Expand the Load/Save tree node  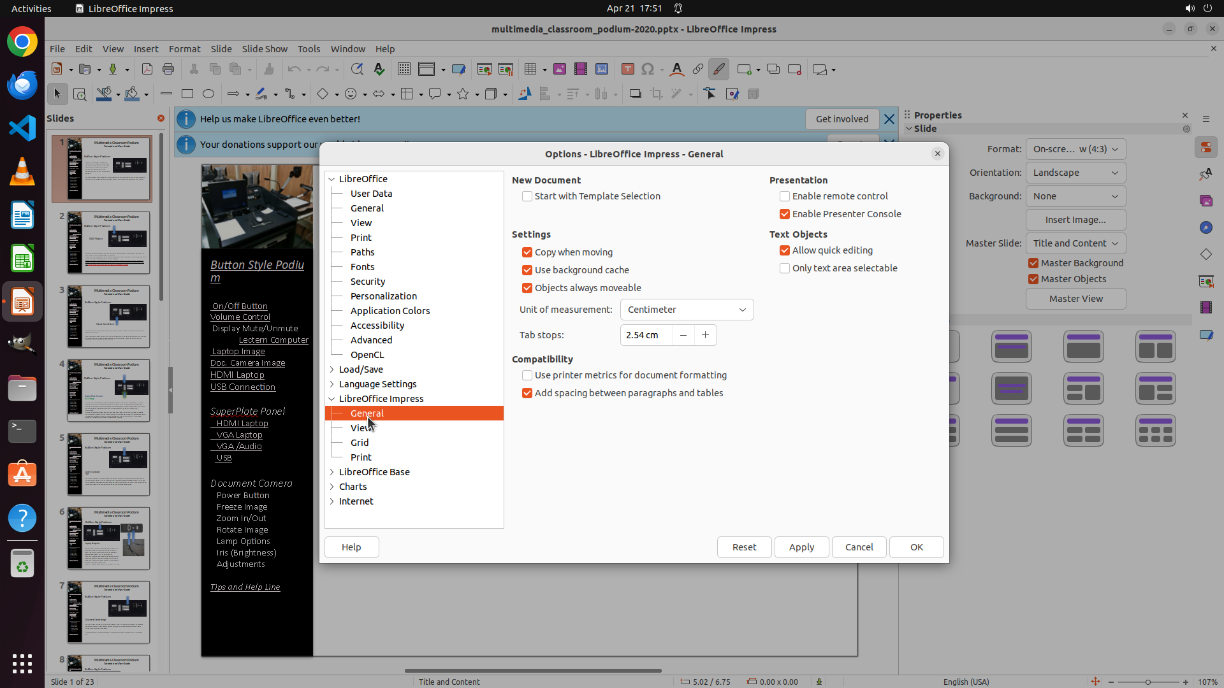[x=332, y=369]
